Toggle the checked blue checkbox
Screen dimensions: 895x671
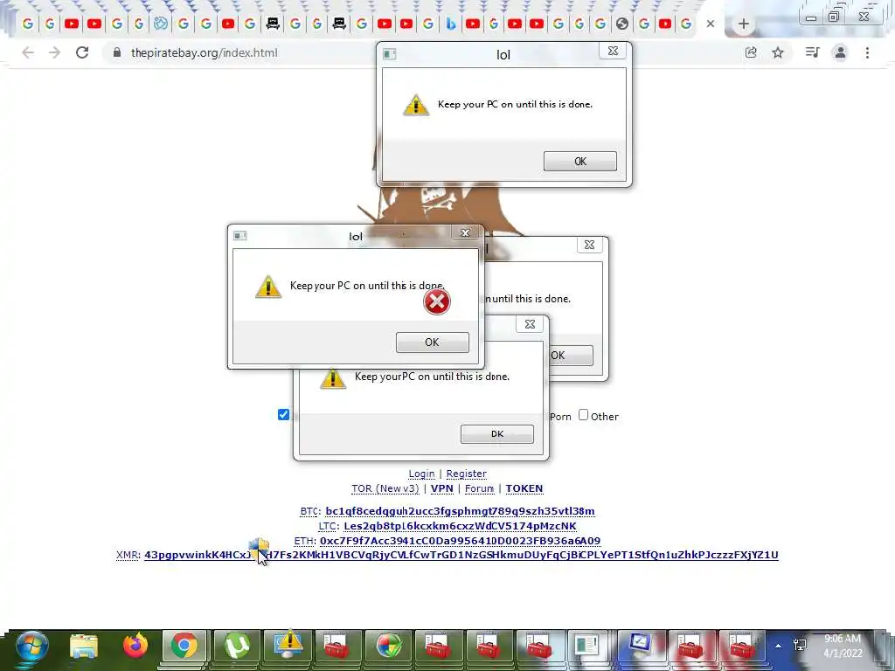[283, 415]
